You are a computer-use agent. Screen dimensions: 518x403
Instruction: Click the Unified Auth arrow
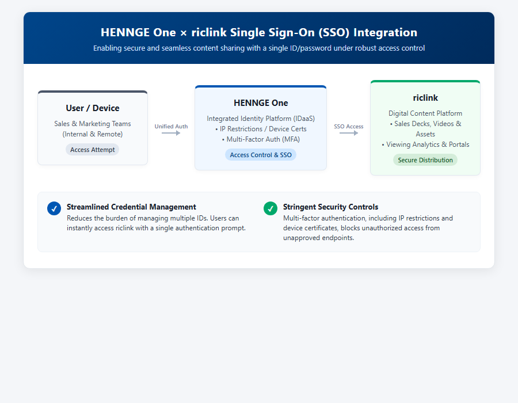pyautogui.click(x=171, y=133)
